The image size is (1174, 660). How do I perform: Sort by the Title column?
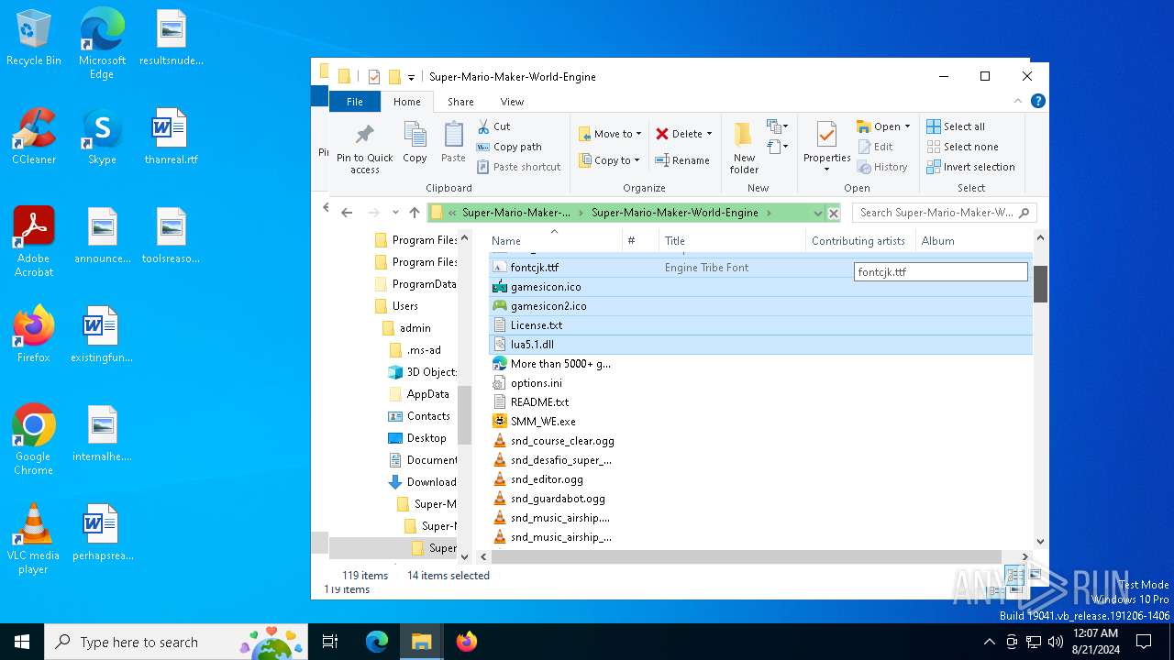[x=732, y=241]
